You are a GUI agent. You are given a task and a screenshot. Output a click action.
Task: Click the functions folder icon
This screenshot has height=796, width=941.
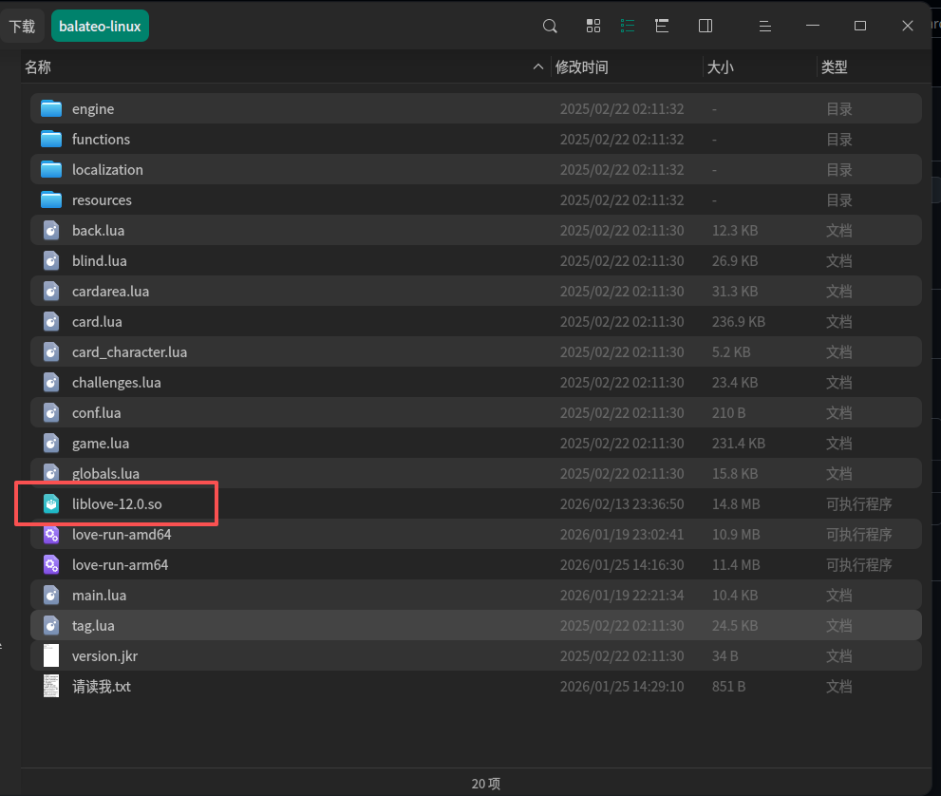51,140
